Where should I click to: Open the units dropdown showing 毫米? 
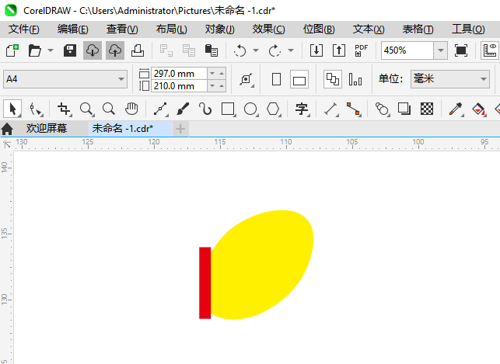450,79
